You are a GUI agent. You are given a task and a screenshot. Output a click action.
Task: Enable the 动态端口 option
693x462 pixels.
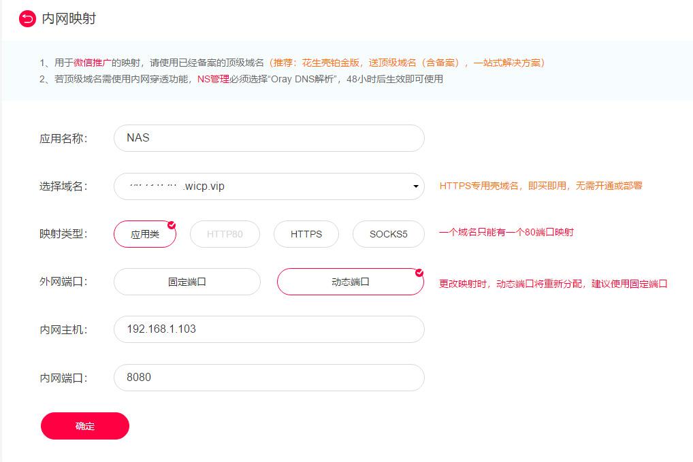click(x=350, y=282)
